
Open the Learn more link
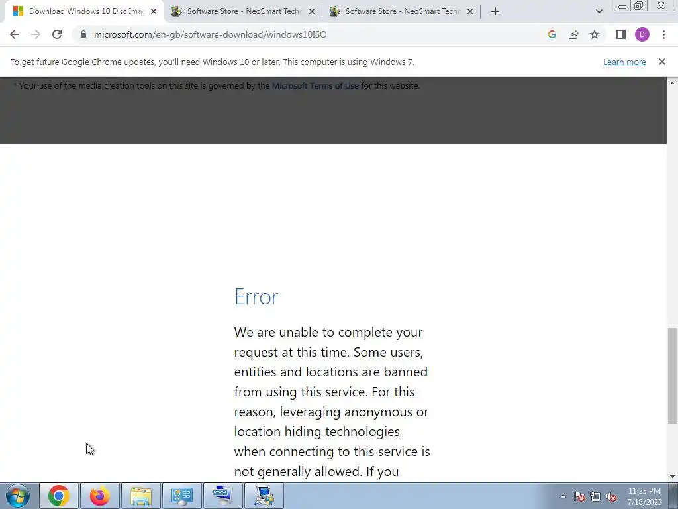tap(624, 62)
